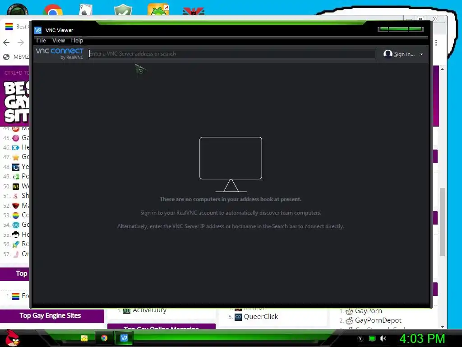Open the Help menu in VNC Viewer

77,40
